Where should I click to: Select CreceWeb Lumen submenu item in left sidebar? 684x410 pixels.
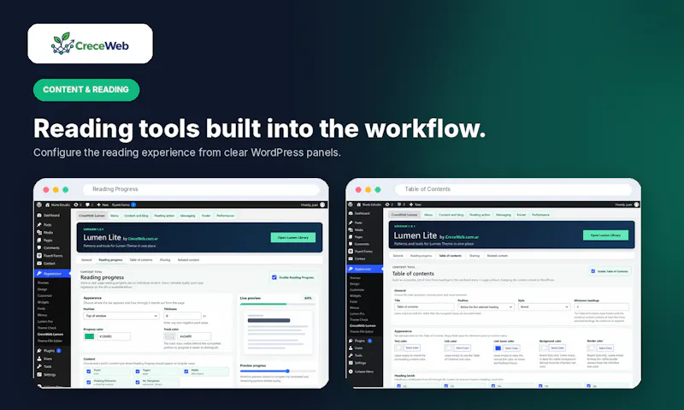(50, 334)
